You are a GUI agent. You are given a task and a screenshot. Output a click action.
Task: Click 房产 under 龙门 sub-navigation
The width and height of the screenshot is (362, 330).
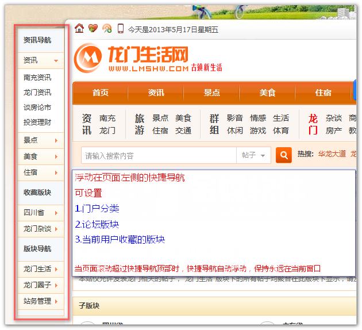point(334,131)
